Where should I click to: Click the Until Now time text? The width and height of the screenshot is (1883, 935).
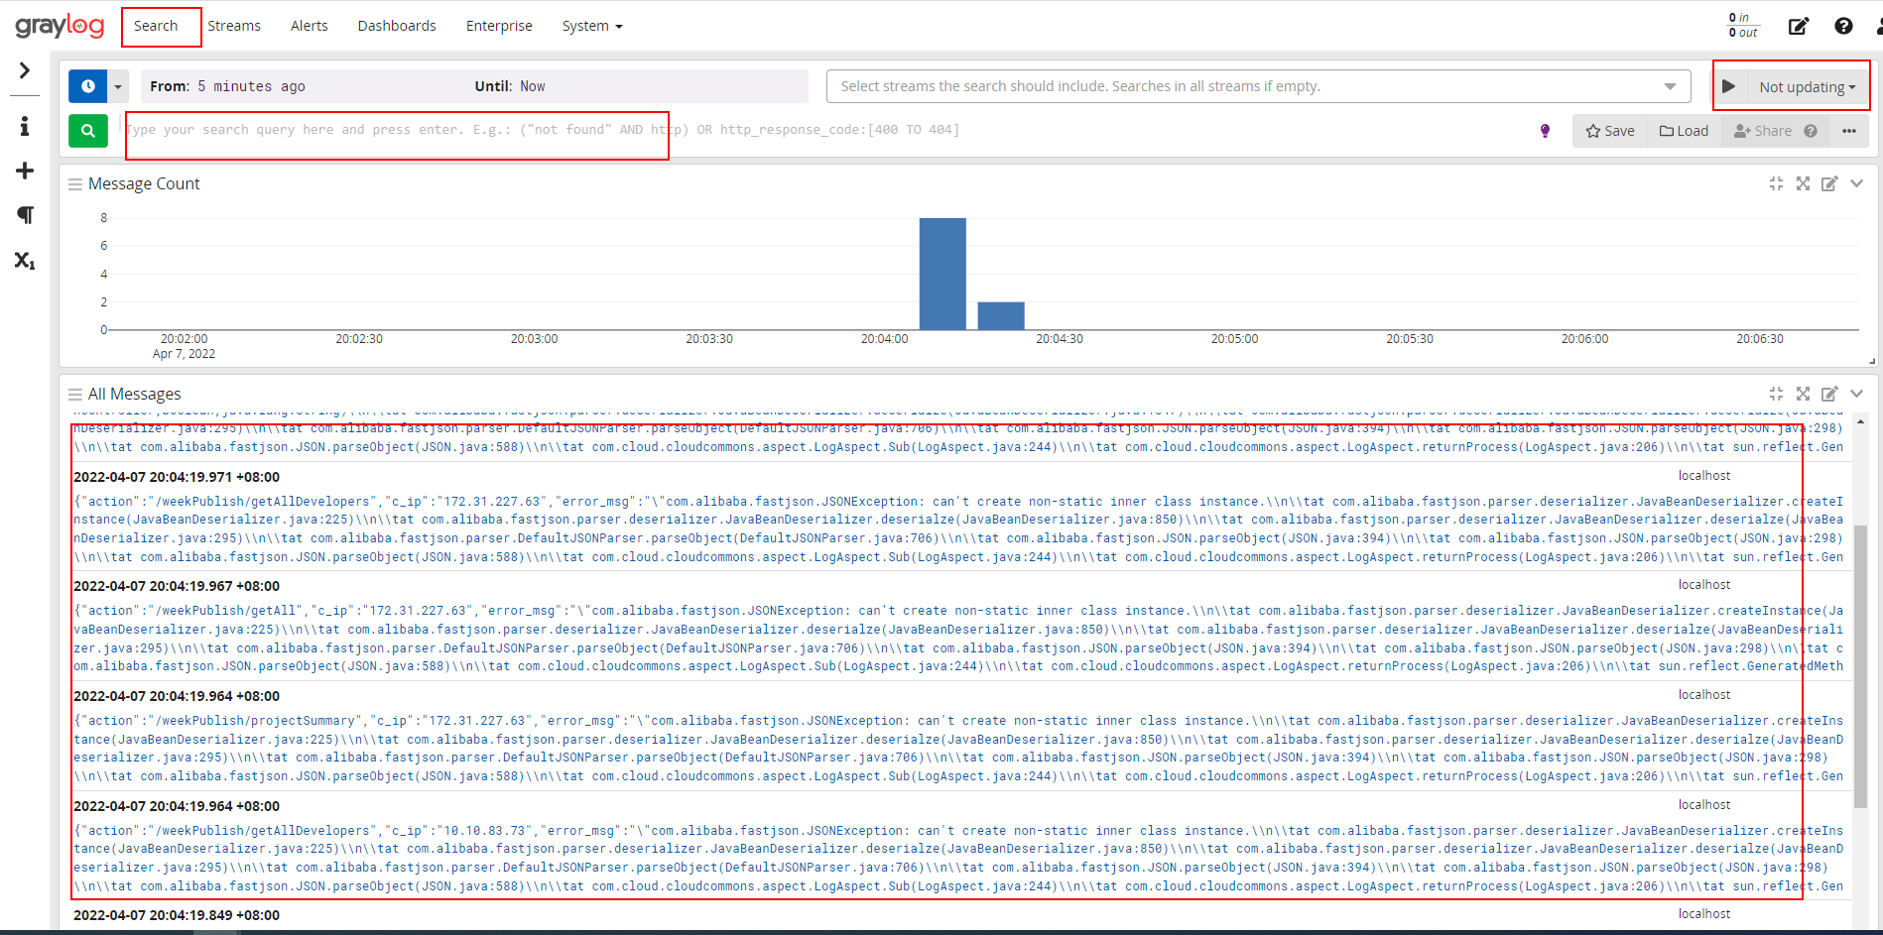pos(510,86)
